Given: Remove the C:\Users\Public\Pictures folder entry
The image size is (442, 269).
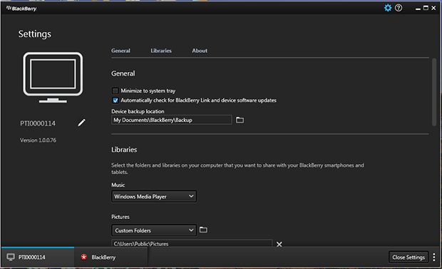Looking at the screenshot, I should (279, 244).
